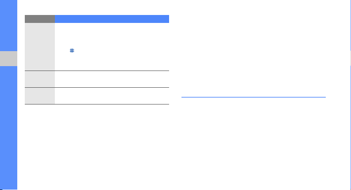This screenshot has width=351, height=190.
Task: Click the blue sidebar section above the gray tab
Action: (8, 26)
